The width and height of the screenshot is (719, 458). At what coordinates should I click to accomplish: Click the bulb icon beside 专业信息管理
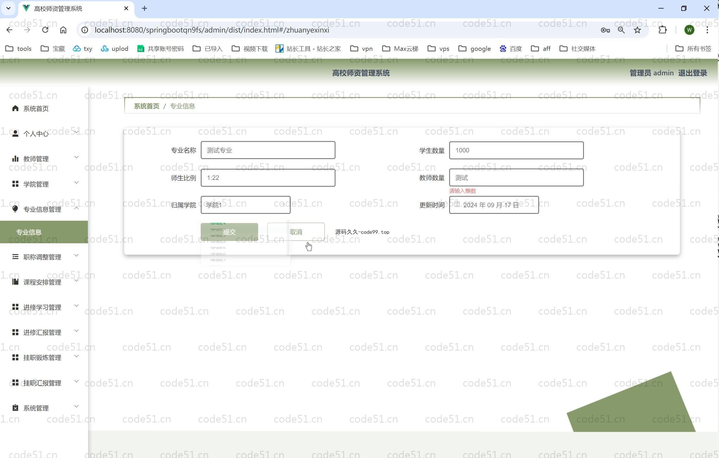click(15, 209)
